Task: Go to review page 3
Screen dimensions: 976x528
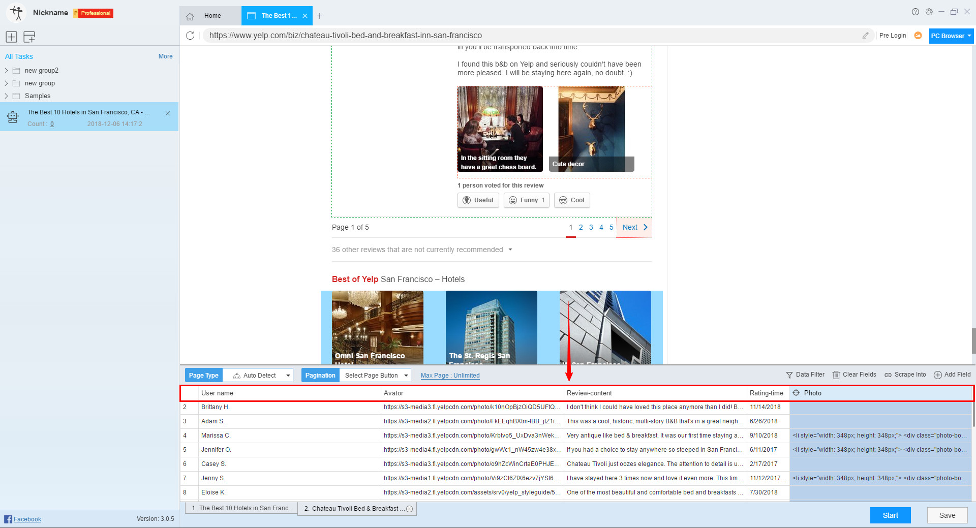Action: 591,227
